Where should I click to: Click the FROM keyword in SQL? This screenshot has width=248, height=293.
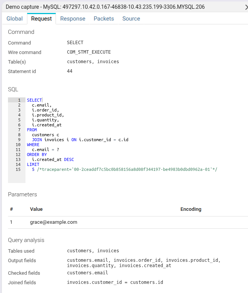[x=32, y=130]
